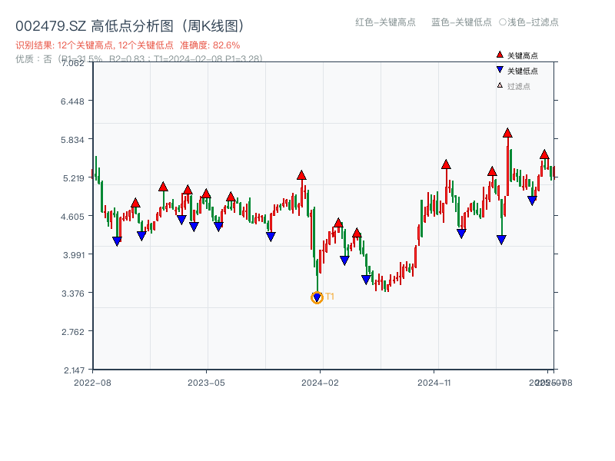Click the orange T1 label text
The image size is (615, 461).
pos(330,297)
